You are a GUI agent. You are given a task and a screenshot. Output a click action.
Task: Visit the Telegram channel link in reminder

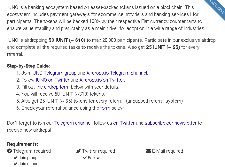[73, 123]
